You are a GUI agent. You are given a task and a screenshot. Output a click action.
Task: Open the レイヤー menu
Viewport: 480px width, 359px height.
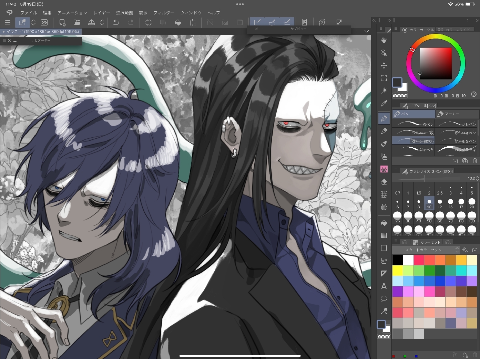pos(102,13)
